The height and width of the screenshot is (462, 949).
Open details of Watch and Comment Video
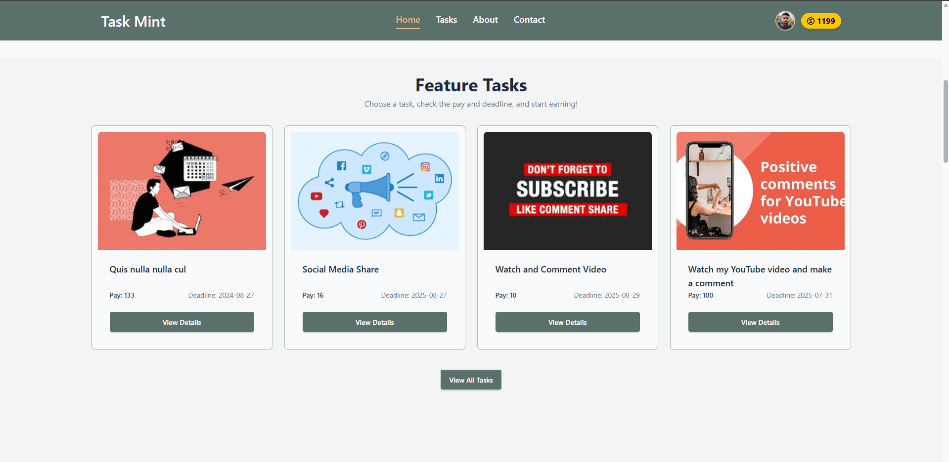567,322
